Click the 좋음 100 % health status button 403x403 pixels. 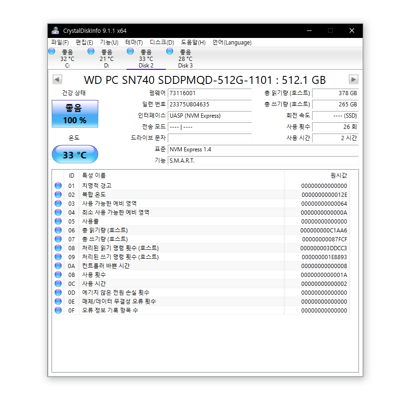click(75, 114)
